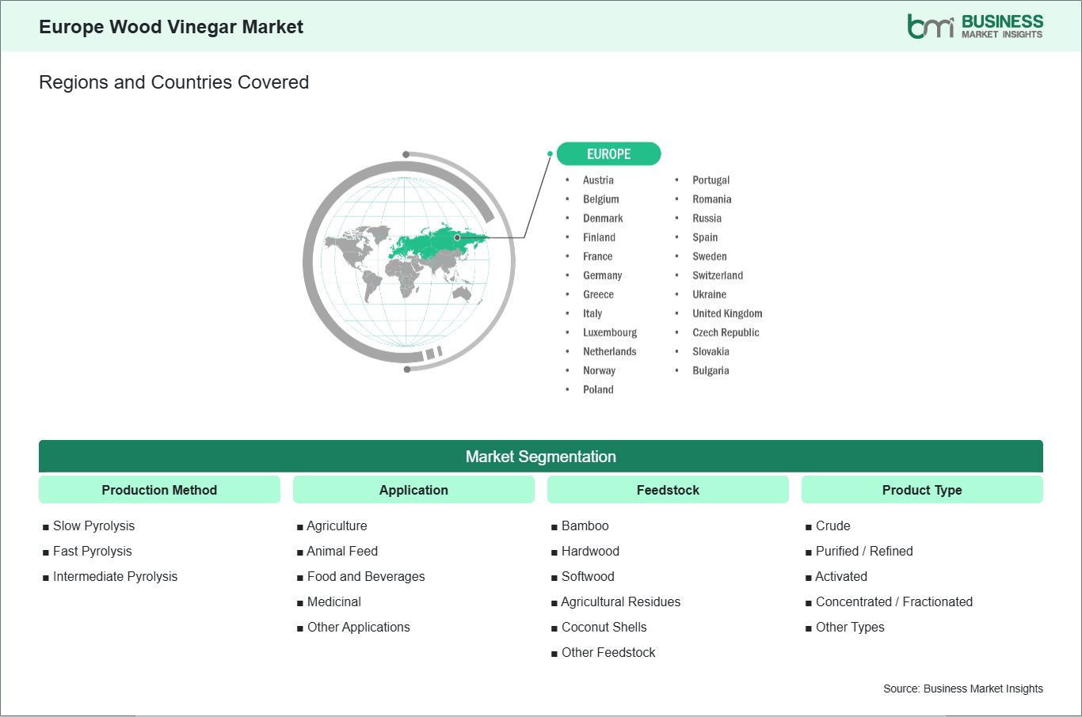
Task: Click the world globe map graphic
Action: [410, 261]
